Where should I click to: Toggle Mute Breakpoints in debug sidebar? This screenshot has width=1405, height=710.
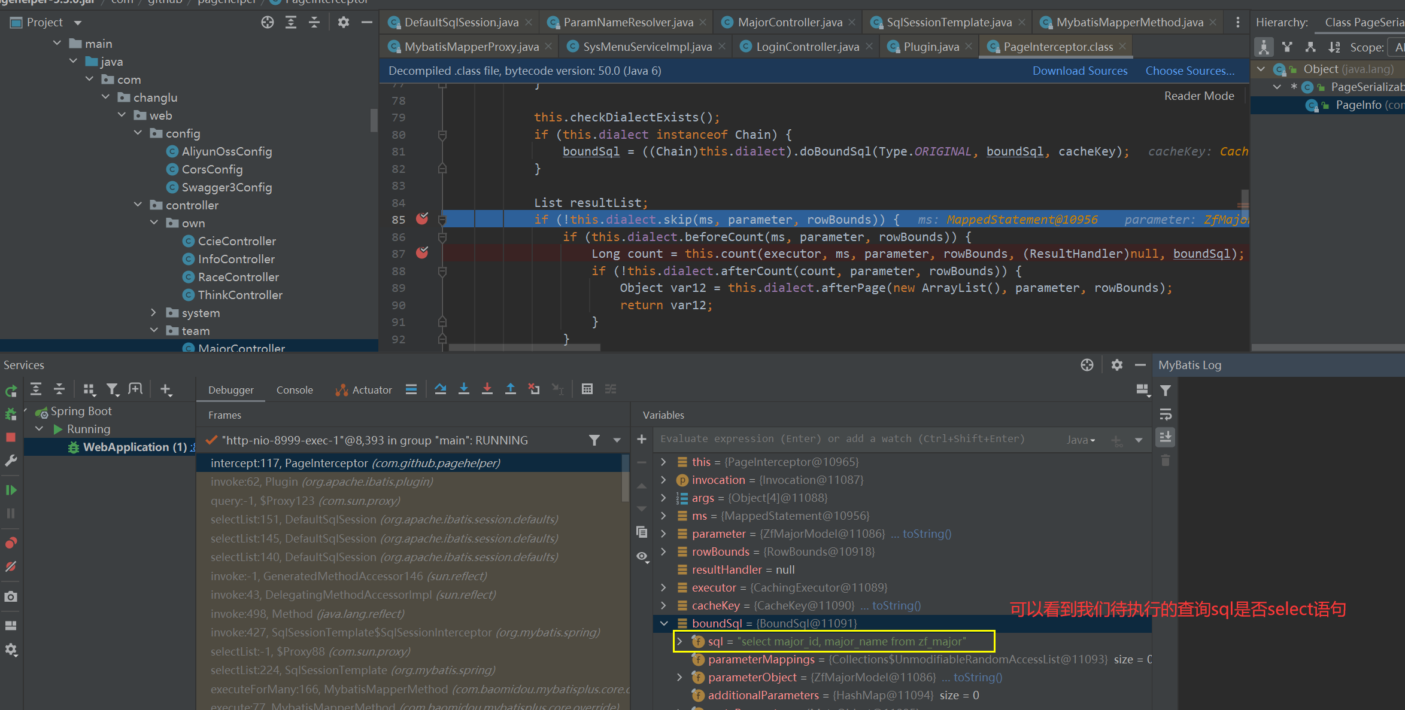[11, 566]
